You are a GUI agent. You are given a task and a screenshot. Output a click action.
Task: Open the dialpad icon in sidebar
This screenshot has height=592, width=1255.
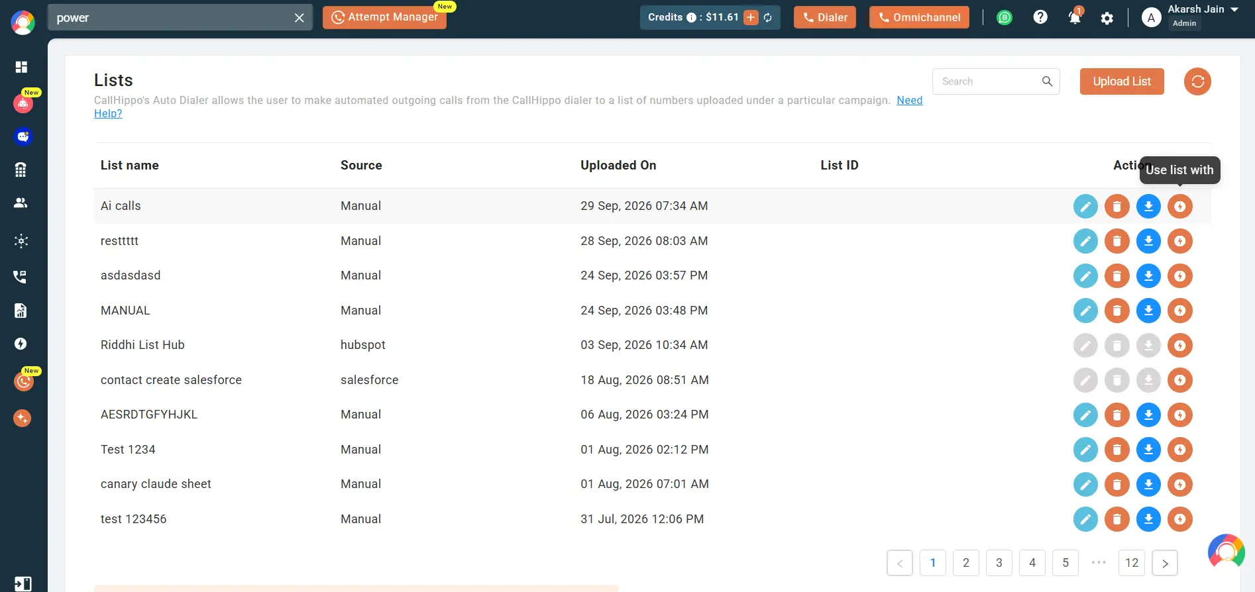coord(21,170)
